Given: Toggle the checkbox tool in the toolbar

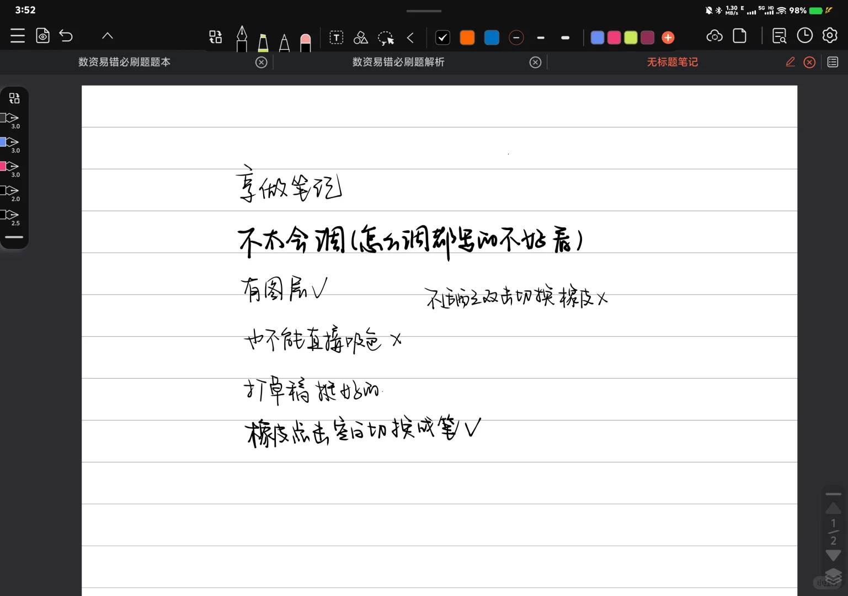Looking at the screenshot, I should (x=442, y=38).
